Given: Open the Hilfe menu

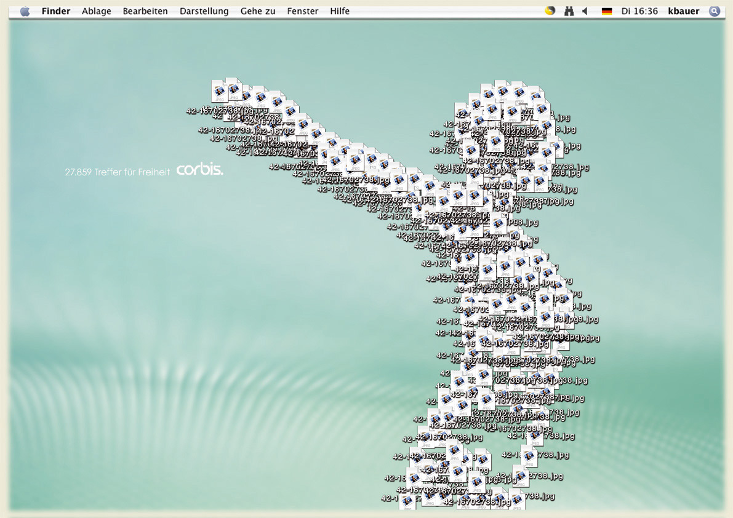Looking at the screenshot, I should (340, 11).
